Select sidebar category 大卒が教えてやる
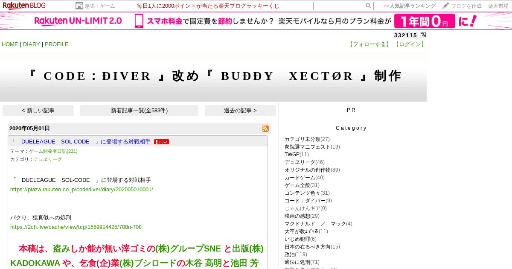The image size is (512, 269). pos(301,231)
